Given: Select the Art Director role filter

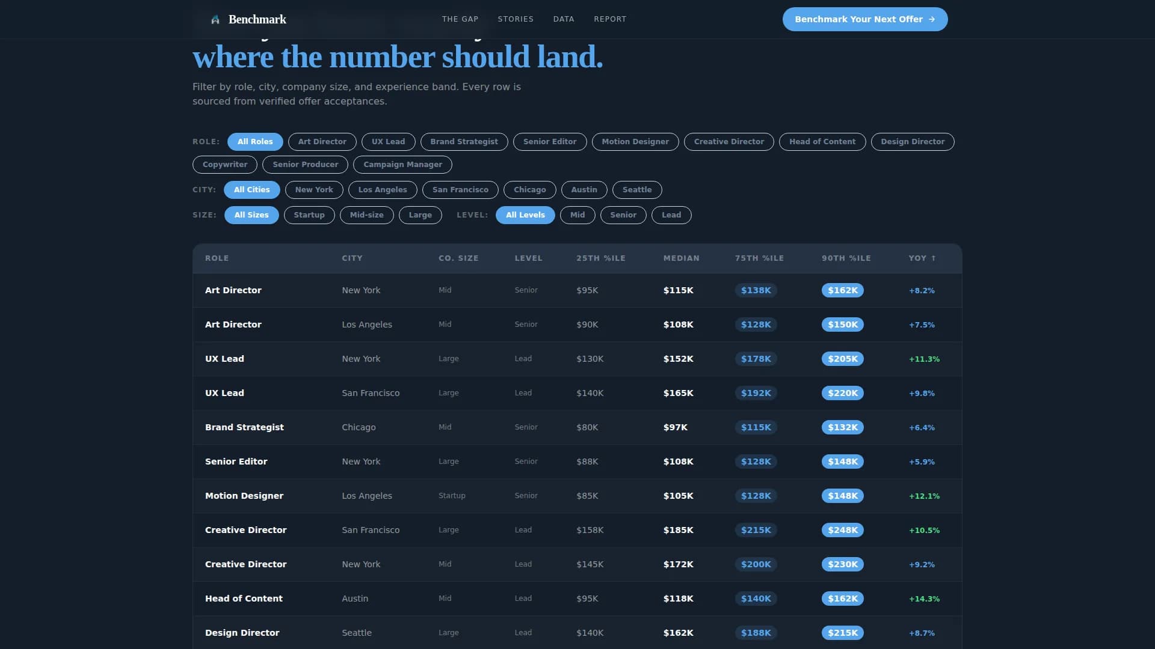Looking at the screenshot, I should (322, 141).
